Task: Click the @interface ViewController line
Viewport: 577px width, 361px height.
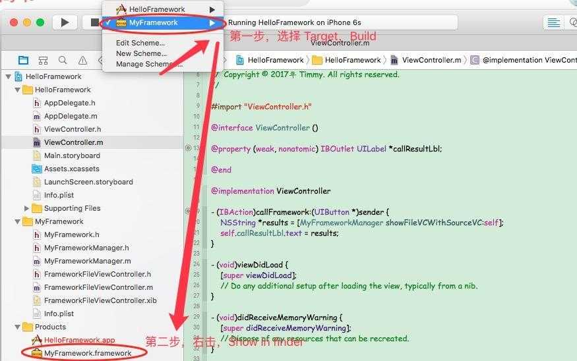Action: coord(264,128)
